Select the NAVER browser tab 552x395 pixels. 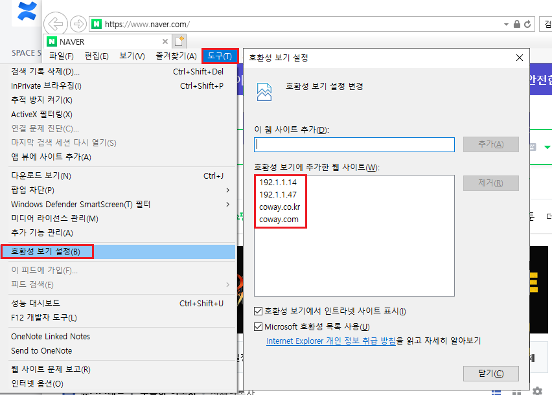click(x=108, y=41)
